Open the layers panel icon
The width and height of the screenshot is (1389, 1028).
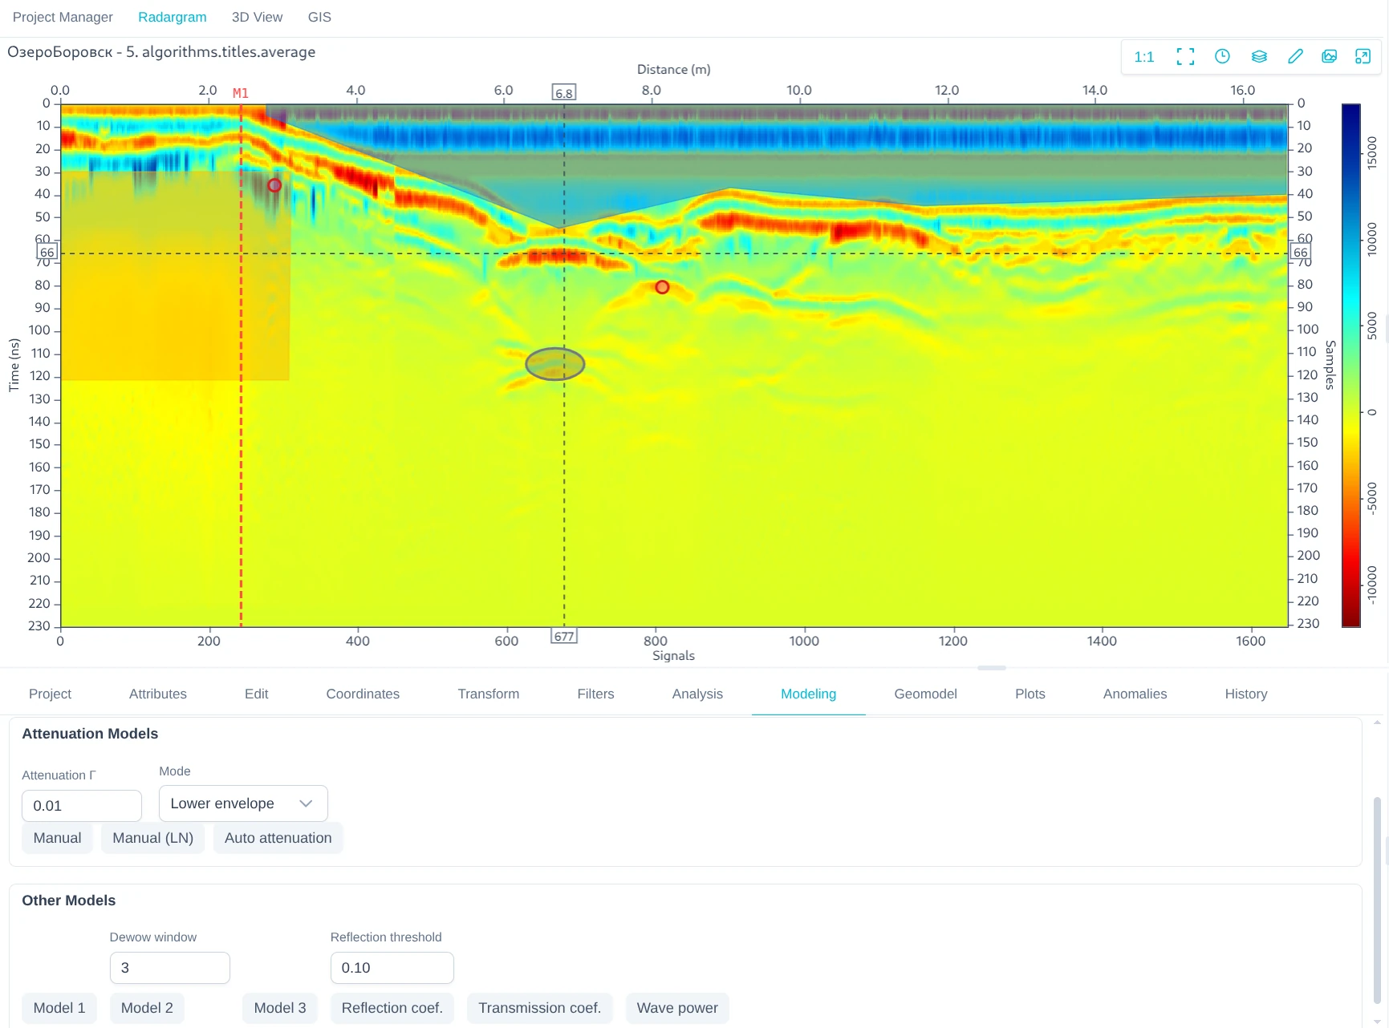point(1258,56)
